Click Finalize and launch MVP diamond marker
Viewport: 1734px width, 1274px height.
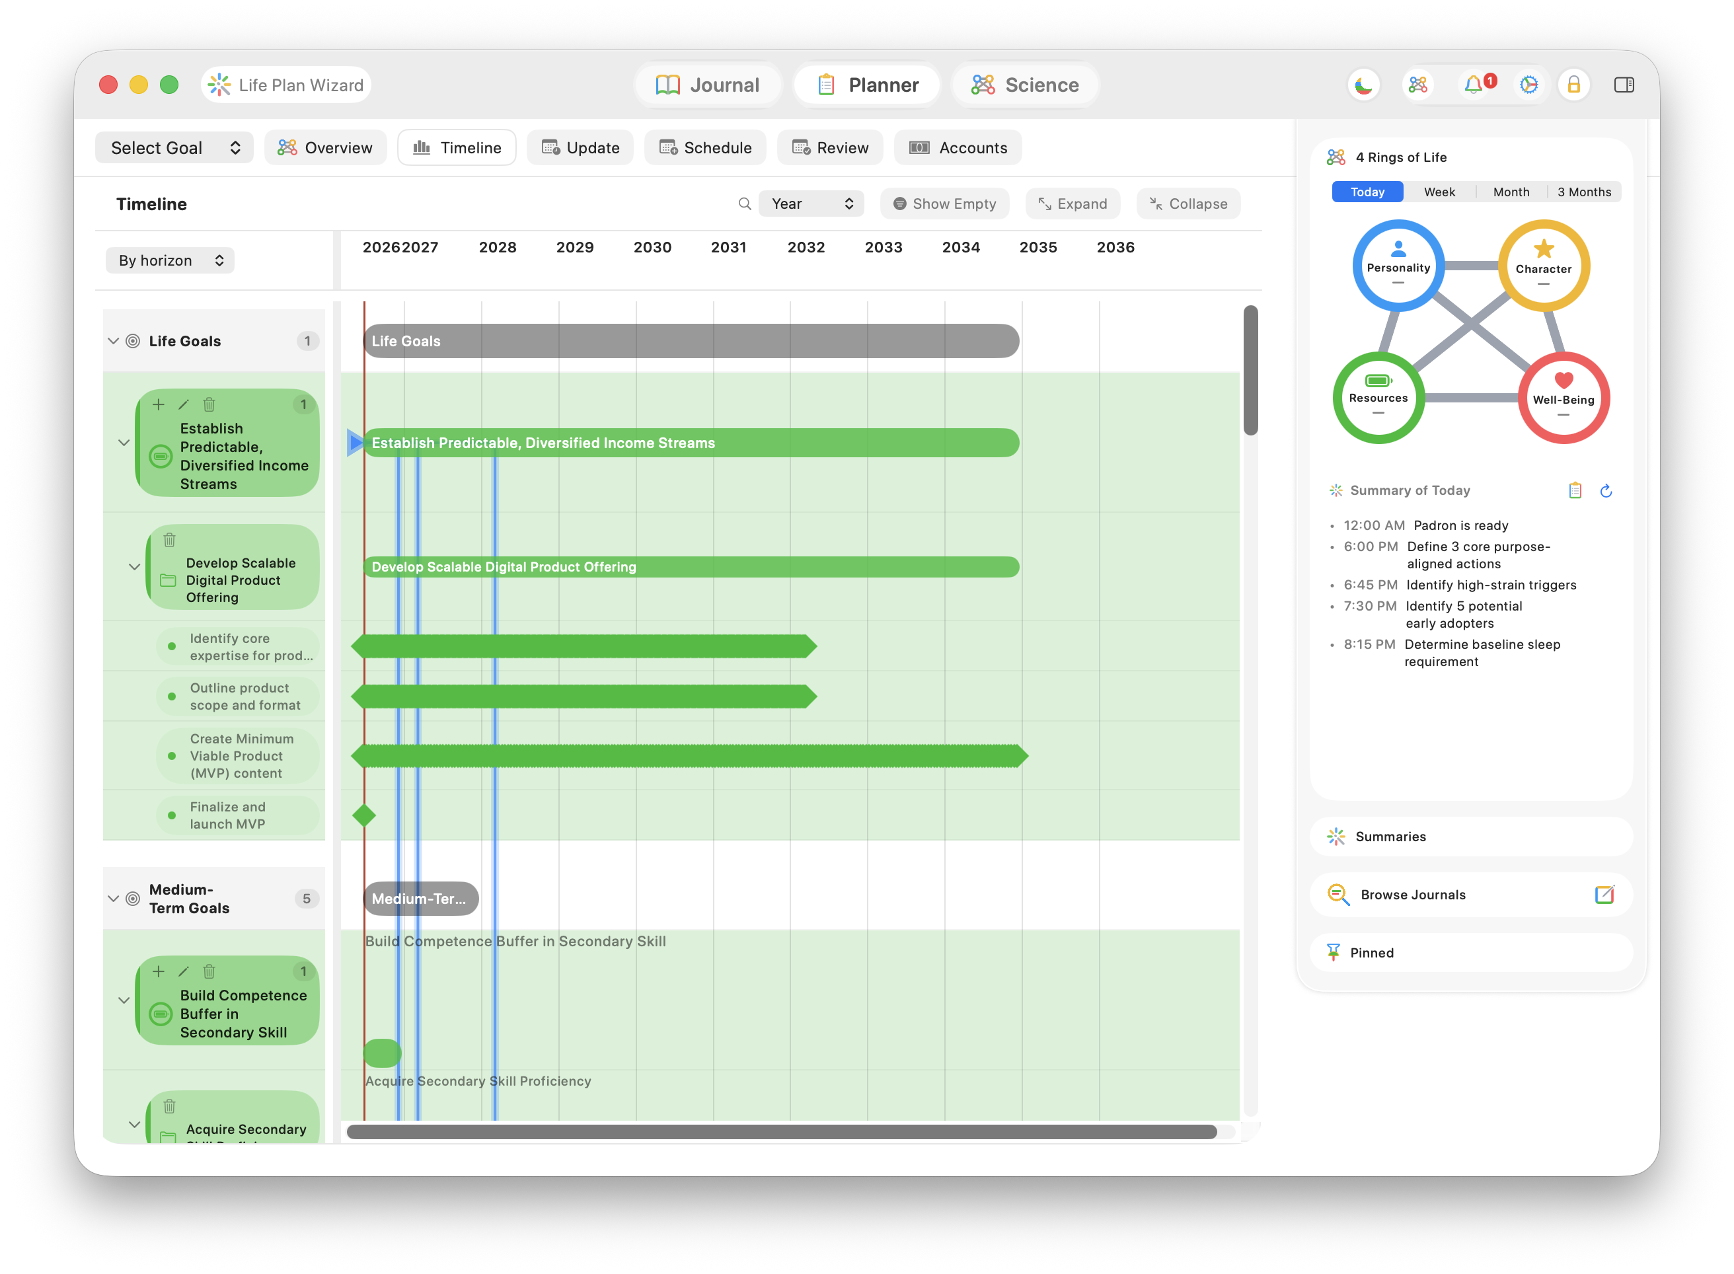[364, 815]
